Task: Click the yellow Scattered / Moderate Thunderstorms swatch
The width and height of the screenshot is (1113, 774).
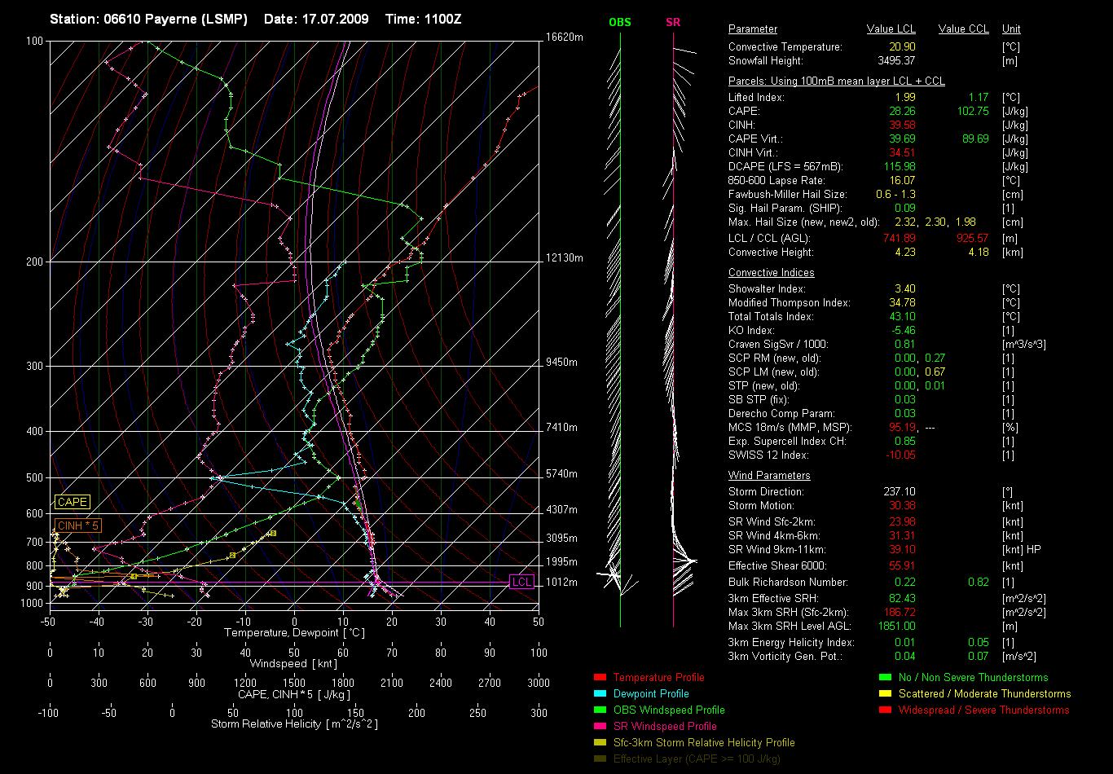Action: tap(886, 693)
